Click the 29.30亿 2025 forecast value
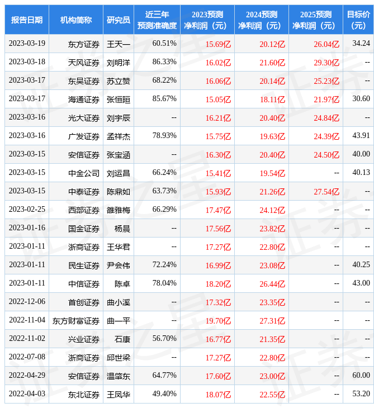This screenshot has width=374, height=408. click(x=326, y=63)
